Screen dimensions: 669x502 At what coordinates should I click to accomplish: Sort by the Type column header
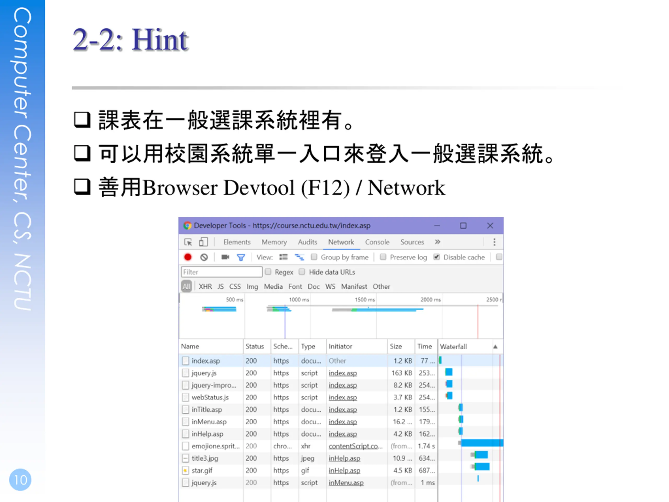point(312,346)
